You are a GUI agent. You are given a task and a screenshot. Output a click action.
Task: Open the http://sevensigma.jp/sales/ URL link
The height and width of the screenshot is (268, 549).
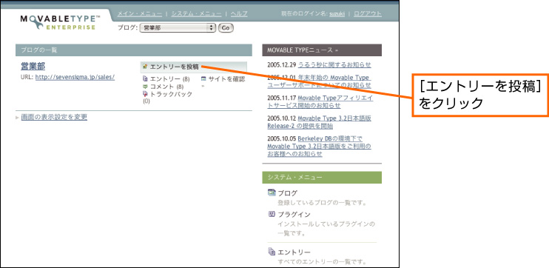pos(75,77)
